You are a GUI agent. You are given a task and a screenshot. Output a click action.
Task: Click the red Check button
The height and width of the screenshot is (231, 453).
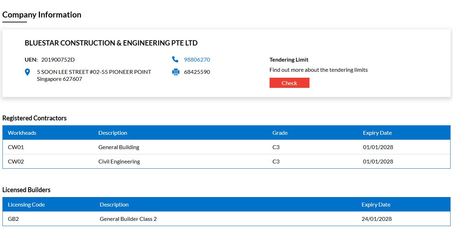tap(289, 83)
